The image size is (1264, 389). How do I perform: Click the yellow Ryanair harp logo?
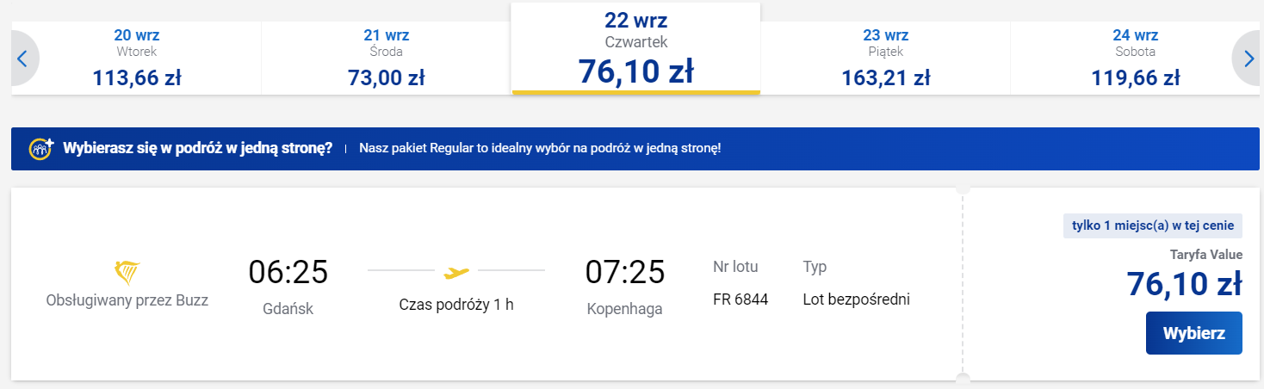(127, 272)
